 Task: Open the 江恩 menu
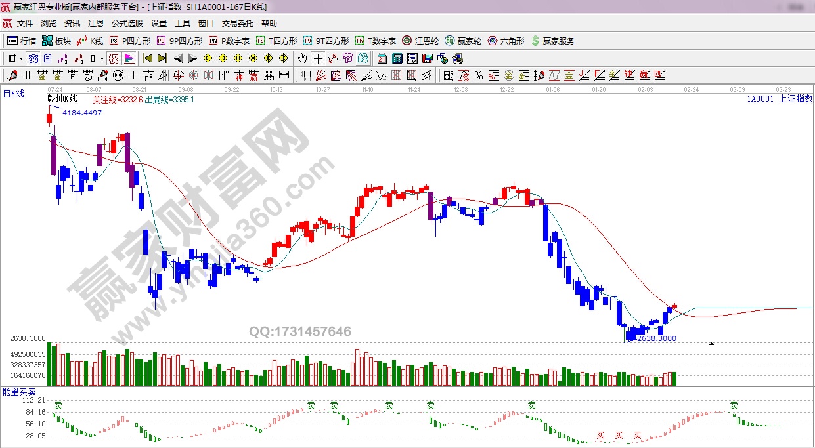[x=96, y=23]
